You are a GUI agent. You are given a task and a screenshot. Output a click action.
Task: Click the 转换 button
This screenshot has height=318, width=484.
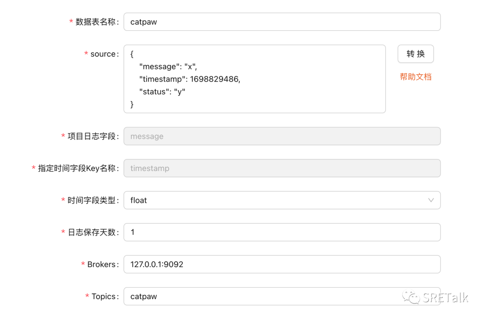click(415, 54)
